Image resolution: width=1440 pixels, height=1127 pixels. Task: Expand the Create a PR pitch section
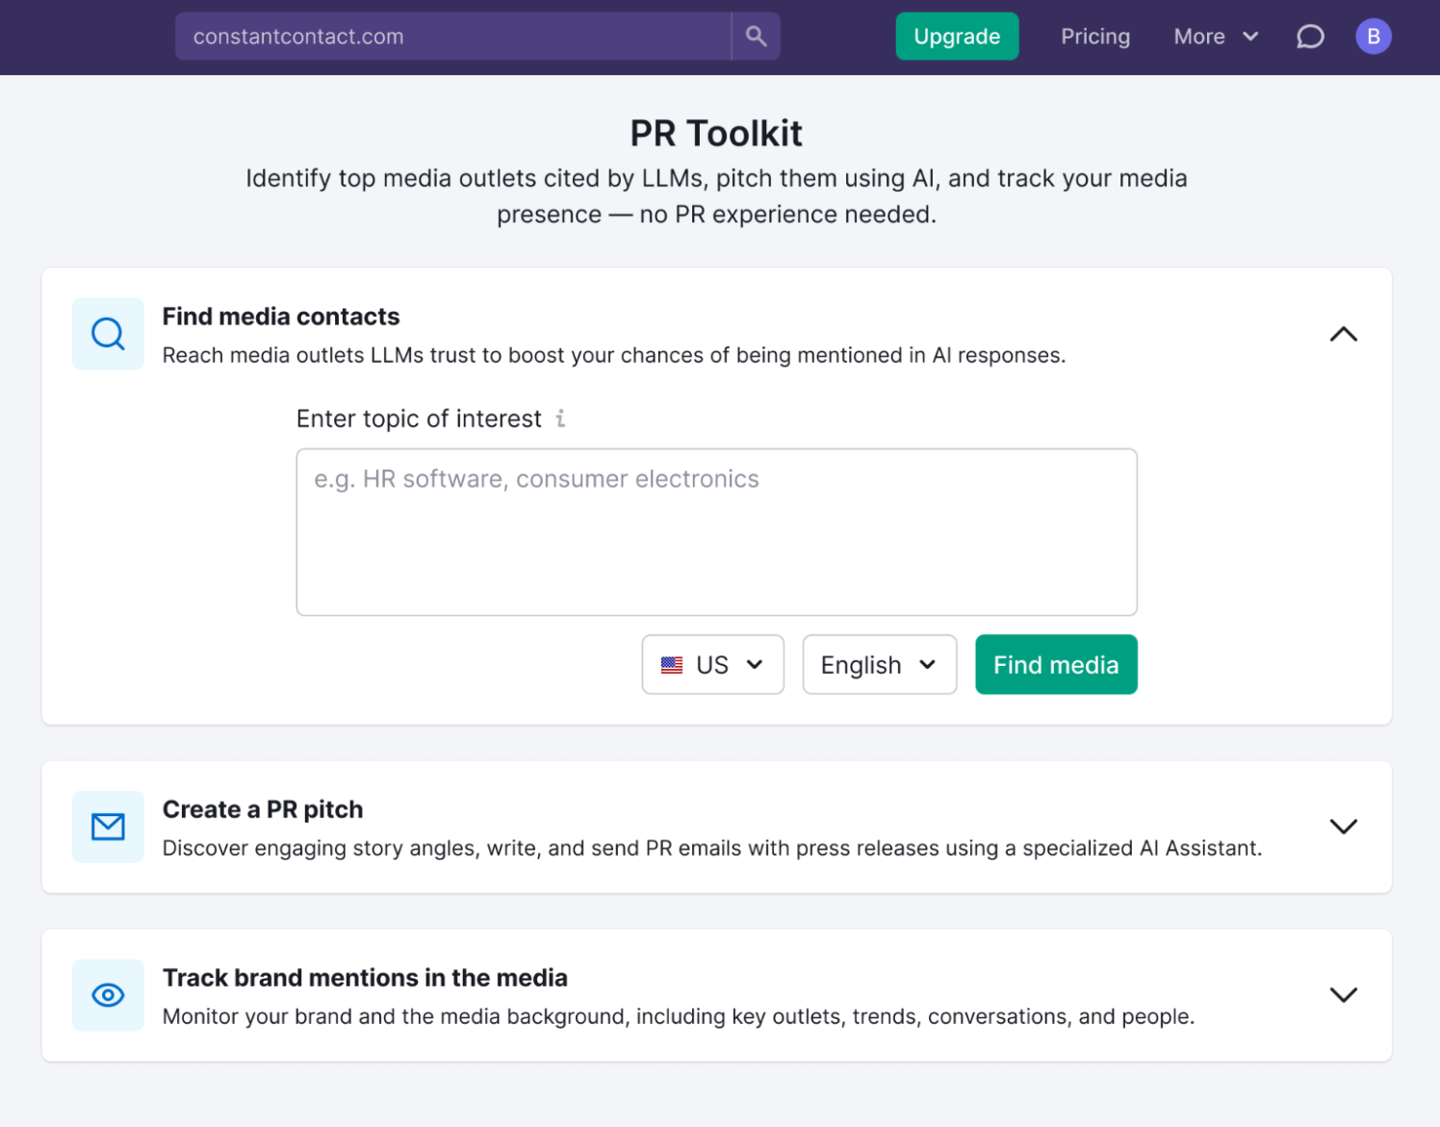click(1344, 827)
